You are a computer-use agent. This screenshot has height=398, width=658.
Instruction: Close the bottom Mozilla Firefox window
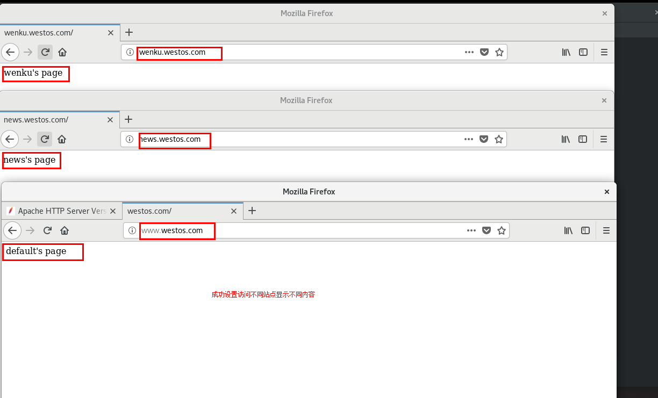click(607, 191)
